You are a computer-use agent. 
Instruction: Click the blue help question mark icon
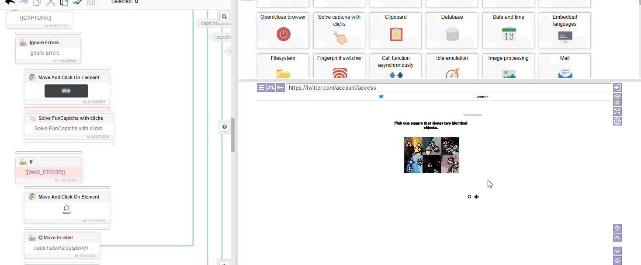[x=224, y=127]
